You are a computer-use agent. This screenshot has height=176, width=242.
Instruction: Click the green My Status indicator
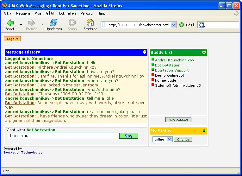point(204,130)
